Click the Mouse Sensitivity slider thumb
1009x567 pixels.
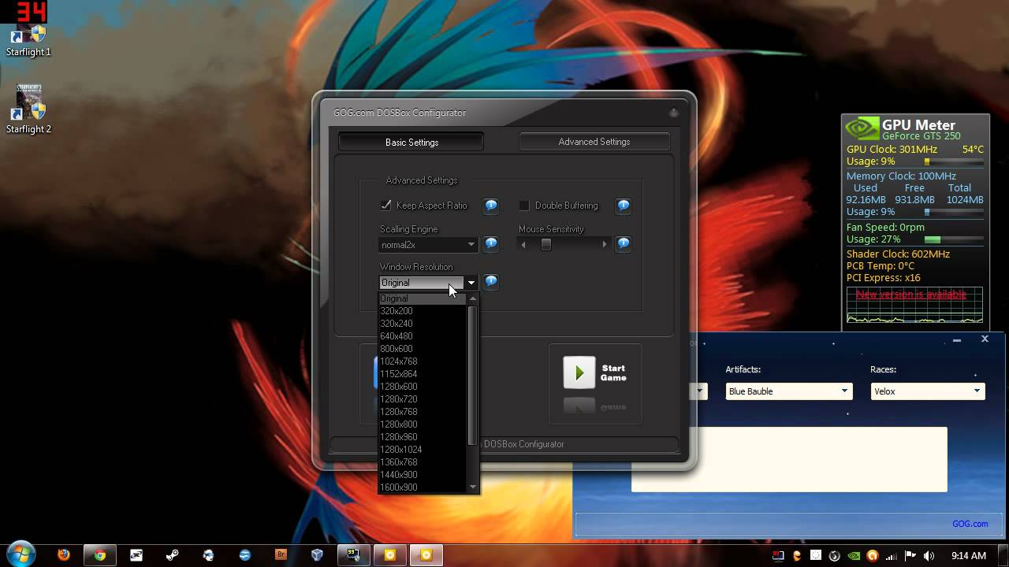click(545, 245)
